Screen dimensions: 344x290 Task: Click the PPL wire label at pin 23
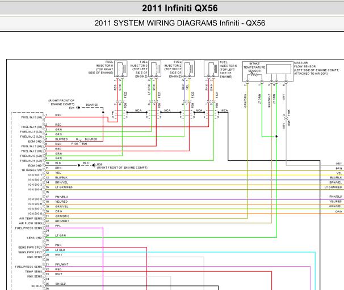coord(58,226)
